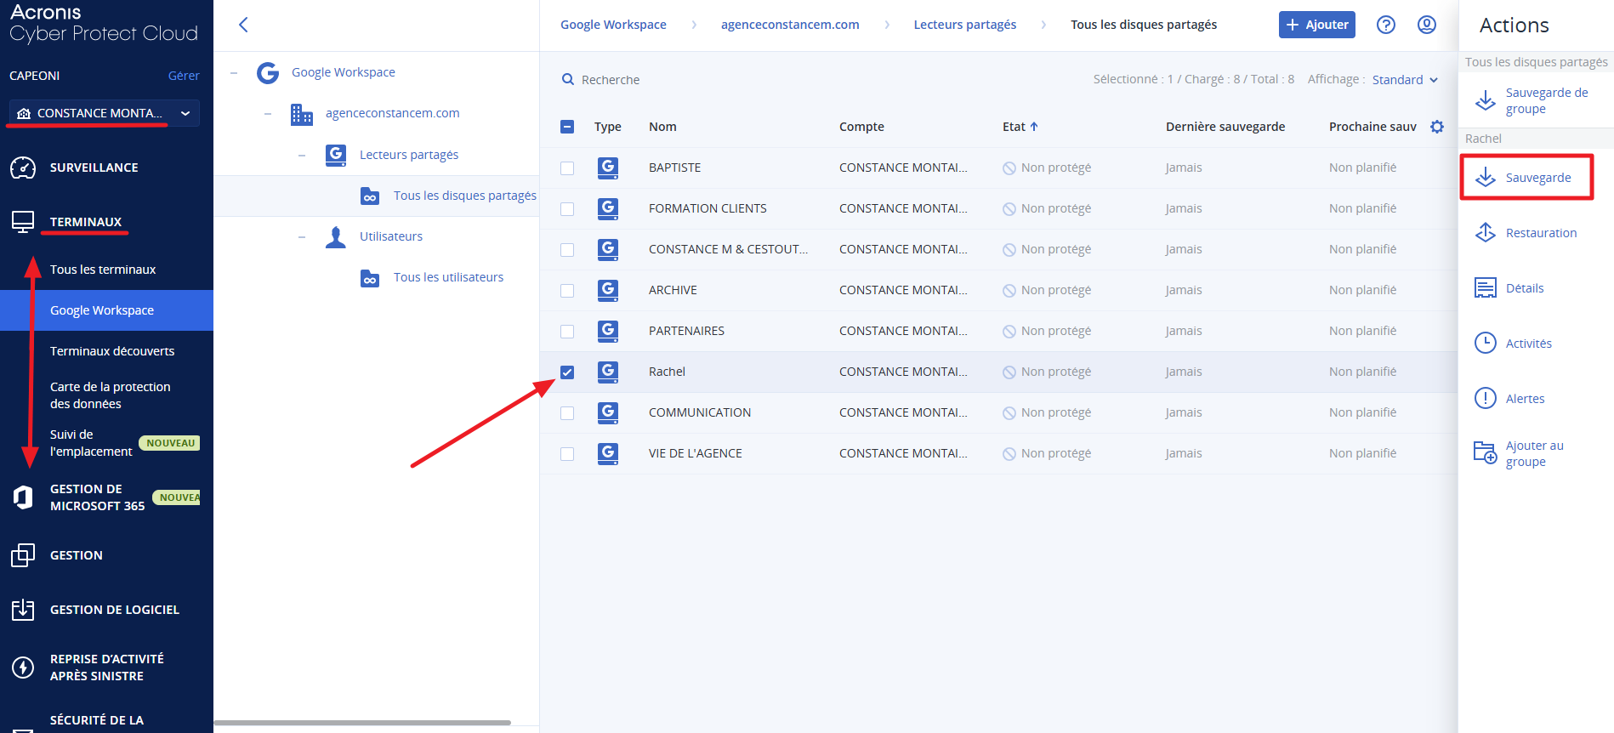Click the Compte column header
This screenshot has width=1614, height=733.
pos(861,127)
